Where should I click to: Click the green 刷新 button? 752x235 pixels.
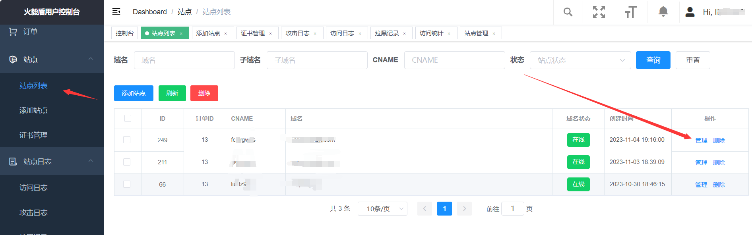coord(172,93)
